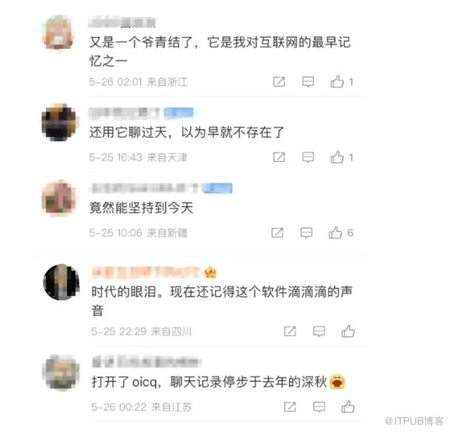This screenshot has height=432, width=451.
Task: Reply to the 新疆 comment
Action: (x=306, y=233)
